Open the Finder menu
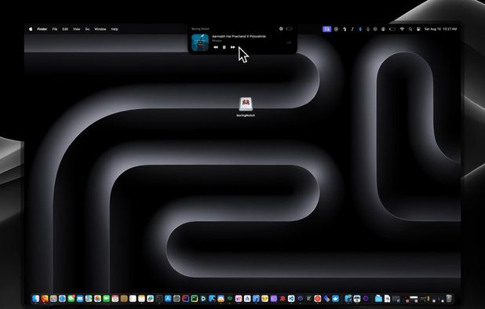 (42, 29)
